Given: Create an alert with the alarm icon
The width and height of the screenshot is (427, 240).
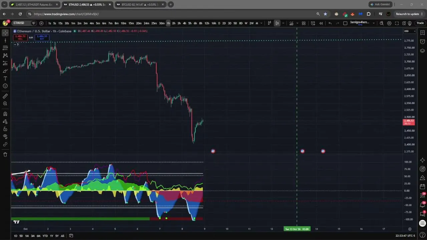Looking at the screenshot, I should click(313, 23).
